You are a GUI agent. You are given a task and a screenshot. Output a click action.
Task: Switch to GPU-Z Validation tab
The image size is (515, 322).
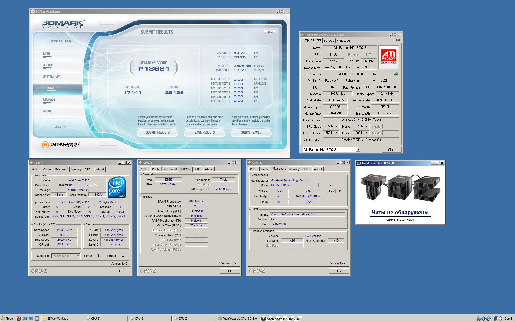pos(343,41)
